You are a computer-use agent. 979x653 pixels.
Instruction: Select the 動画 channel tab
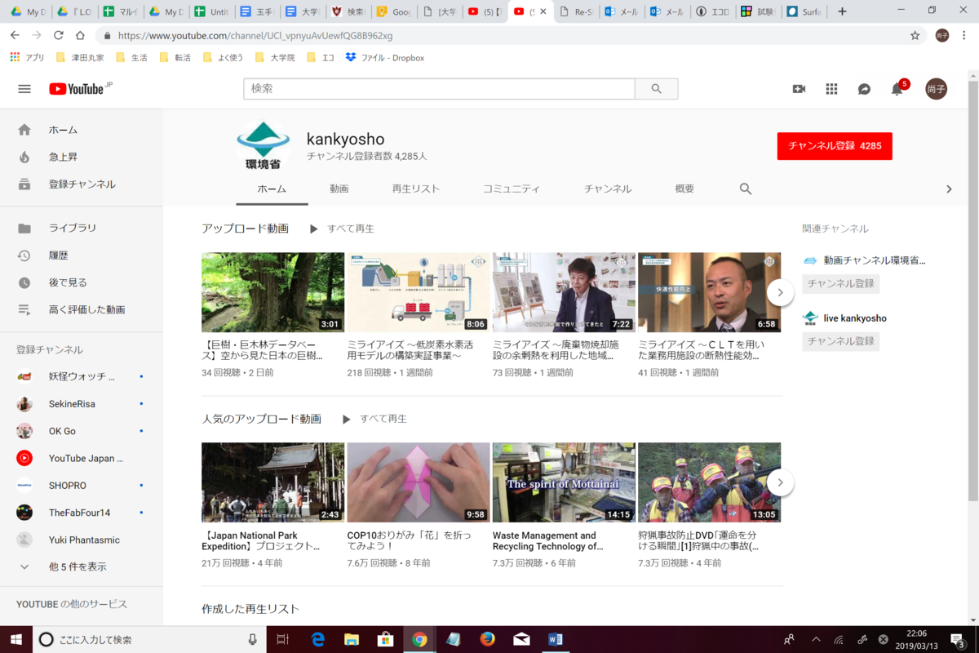(339, 189)
